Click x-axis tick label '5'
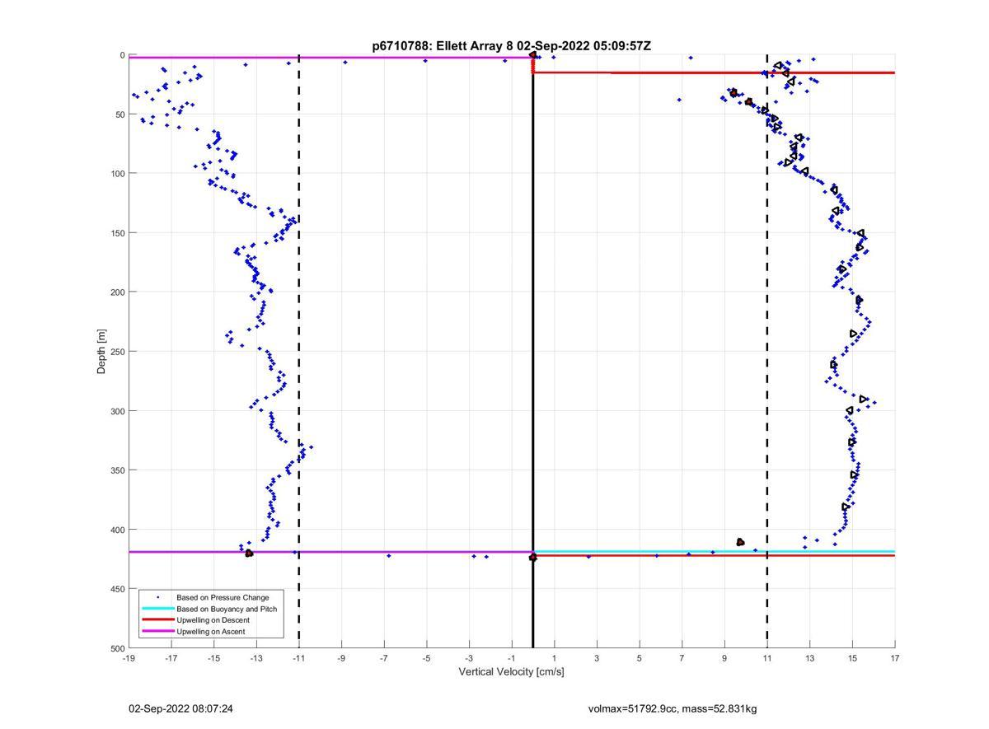The width and height of the screenshot is (989, 729). coord(640,658)
